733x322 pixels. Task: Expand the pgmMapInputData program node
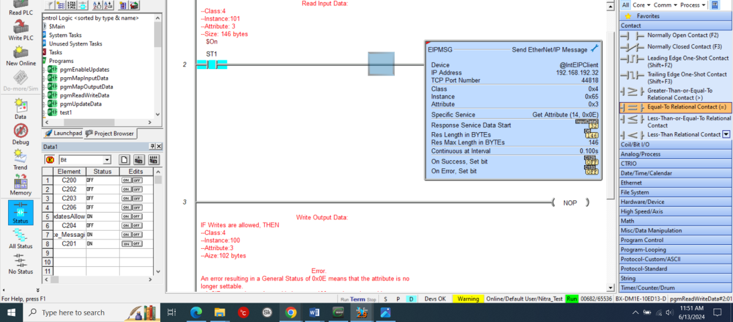[x=44, y=78]
